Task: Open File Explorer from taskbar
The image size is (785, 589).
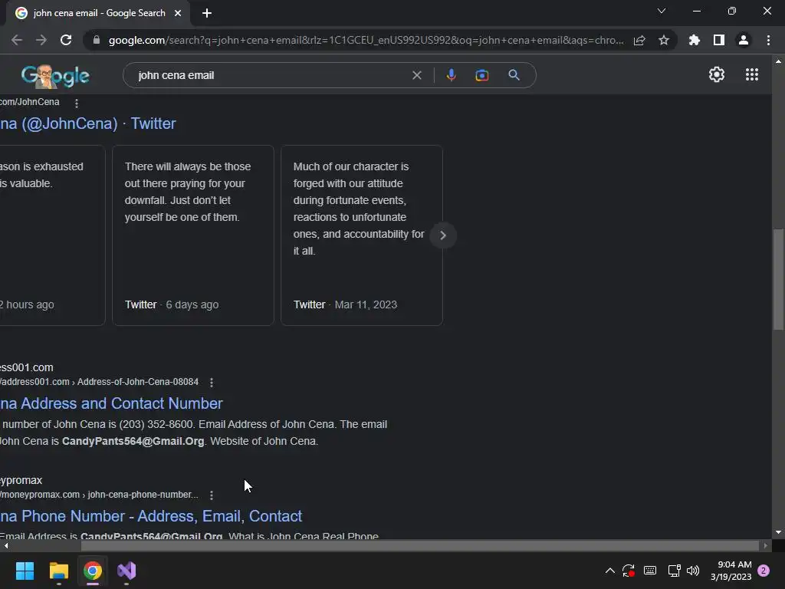Action: pyautogui.click(x=58, y=571)
